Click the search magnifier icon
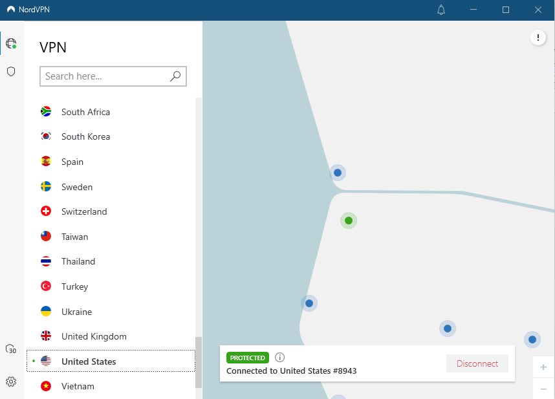 [x=175, y=76]
